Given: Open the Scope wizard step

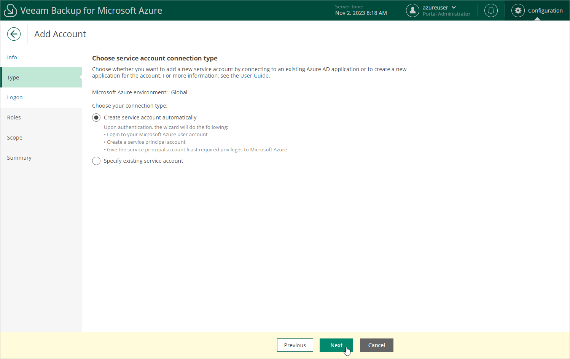Looking at the screenshot, I should [x=41, y=138].
